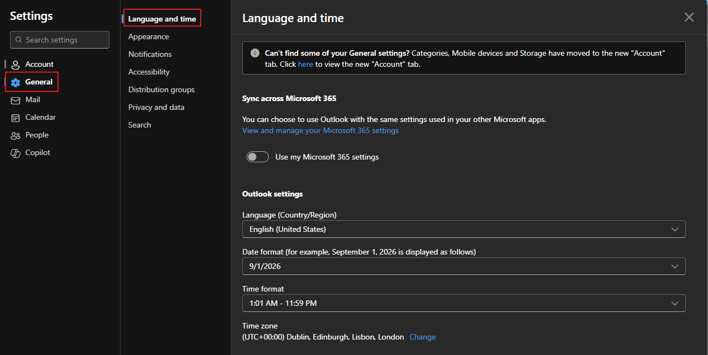Screen dimensions: 708x355
Task: Select the Accessibility section
Action: tap(149, 72)
